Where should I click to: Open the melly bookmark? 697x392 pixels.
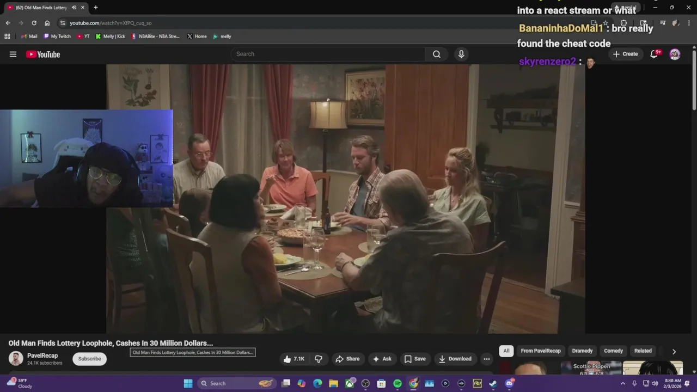[222, 36]
